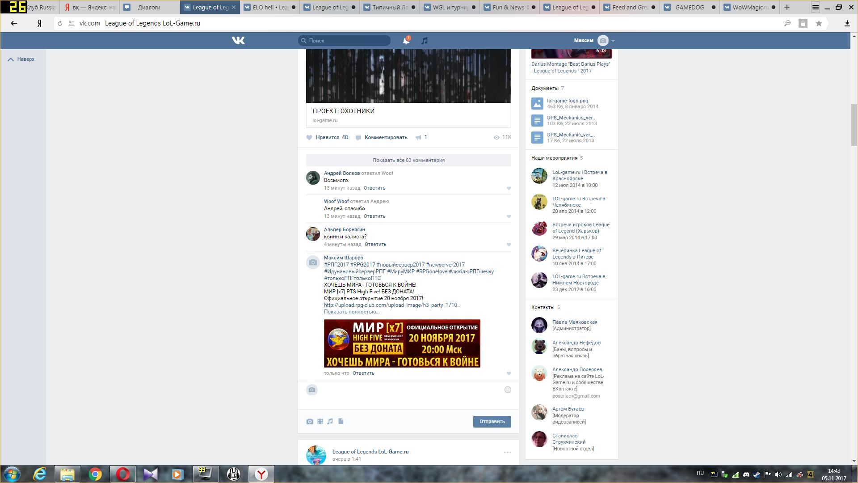Open the League of Legends LoL-Game.ru post author
The width and height of the screenshot is (858, 483).
(x=370, y=452)
